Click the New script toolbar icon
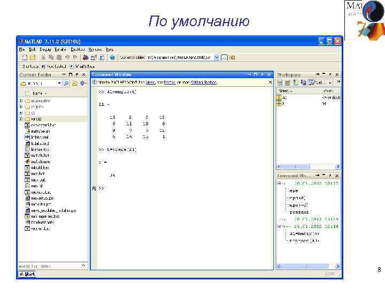 25,57
